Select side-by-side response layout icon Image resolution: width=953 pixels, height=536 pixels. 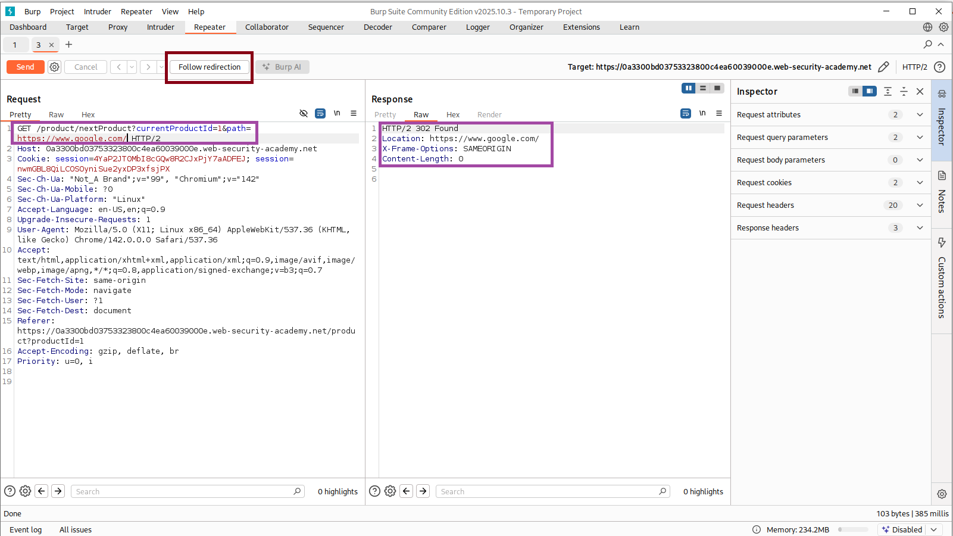tap(689, 88)
